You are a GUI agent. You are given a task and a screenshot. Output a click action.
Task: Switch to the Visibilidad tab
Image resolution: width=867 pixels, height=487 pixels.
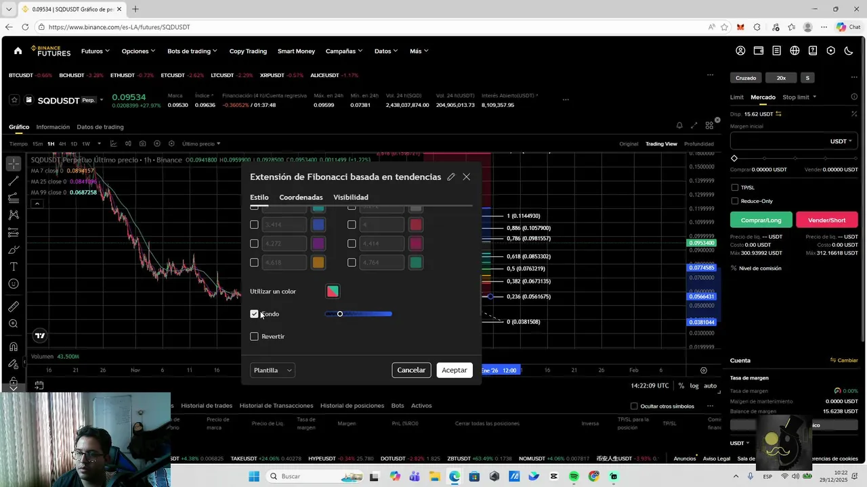point(351,198)
